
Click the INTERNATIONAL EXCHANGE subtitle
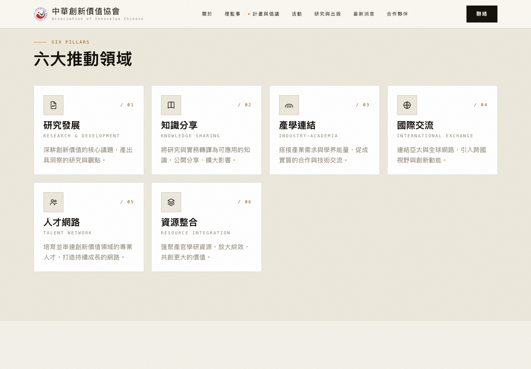(x=435, y=136)
